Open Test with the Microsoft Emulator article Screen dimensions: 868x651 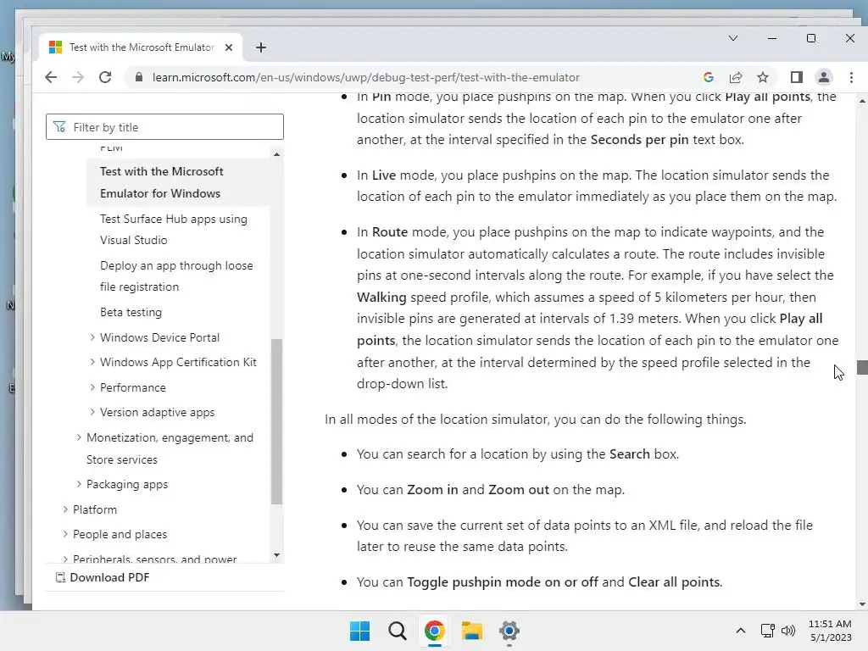pyautogui.click(x=161, y=182)
